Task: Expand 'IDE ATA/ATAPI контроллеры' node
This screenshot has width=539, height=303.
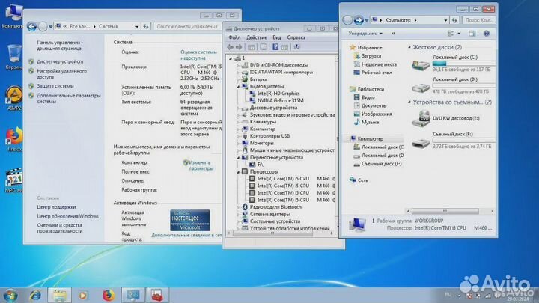Action: tap(238, 73)
